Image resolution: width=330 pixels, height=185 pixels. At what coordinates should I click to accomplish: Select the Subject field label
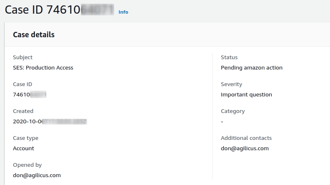pos(23,58)
